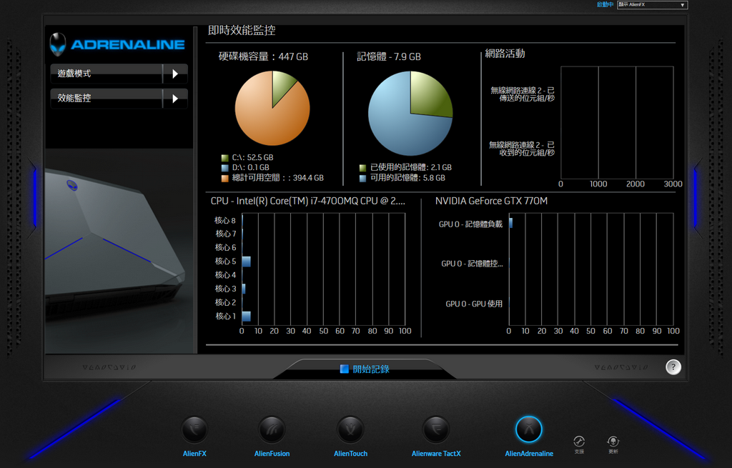732x468 pixels.
Task: Click the 已使用的記憶體: 2.1 GB label
Action: tap(411, 167)
